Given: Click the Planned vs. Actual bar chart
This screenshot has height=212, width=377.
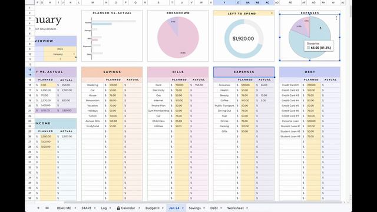Looking at the screenshot, I should click(112, 36).
